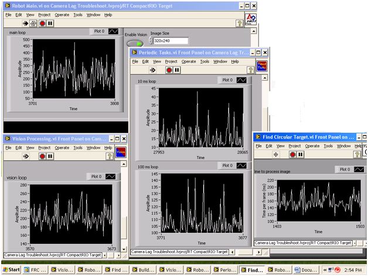The image size is (368, 276).
Task: Click main loop x-axis end value 3808
Action: click(114, 103)
